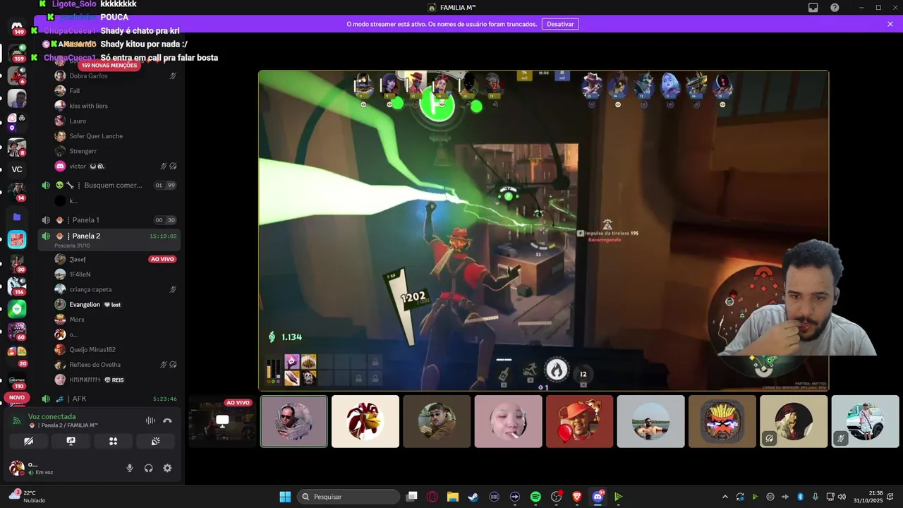Open Spotify from the taskbar
Viewport: 903px width, 508px height.
(x=535, y=497)
